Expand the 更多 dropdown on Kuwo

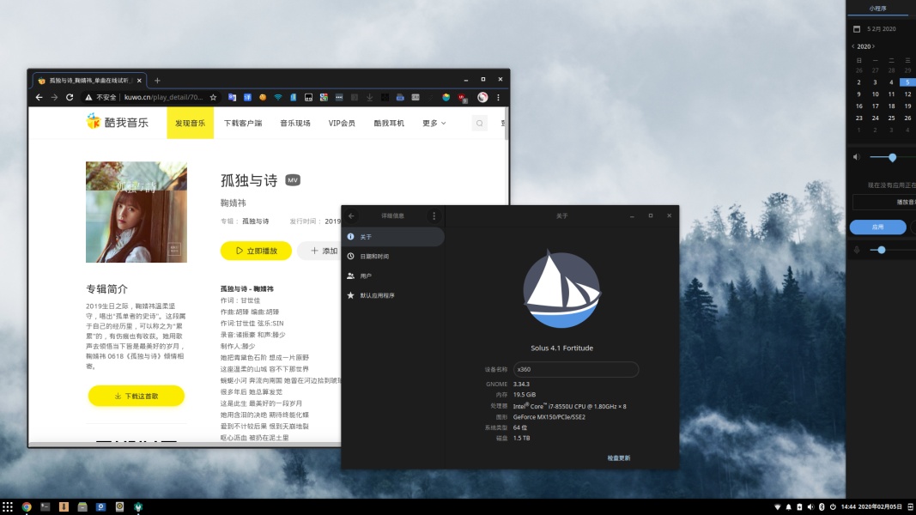tap(434, 124)
